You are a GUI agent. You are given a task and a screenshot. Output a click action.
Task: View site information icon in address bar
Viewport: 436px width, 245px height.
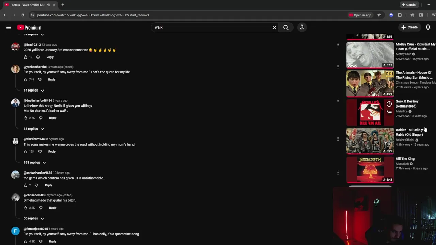tap(32, 15)
